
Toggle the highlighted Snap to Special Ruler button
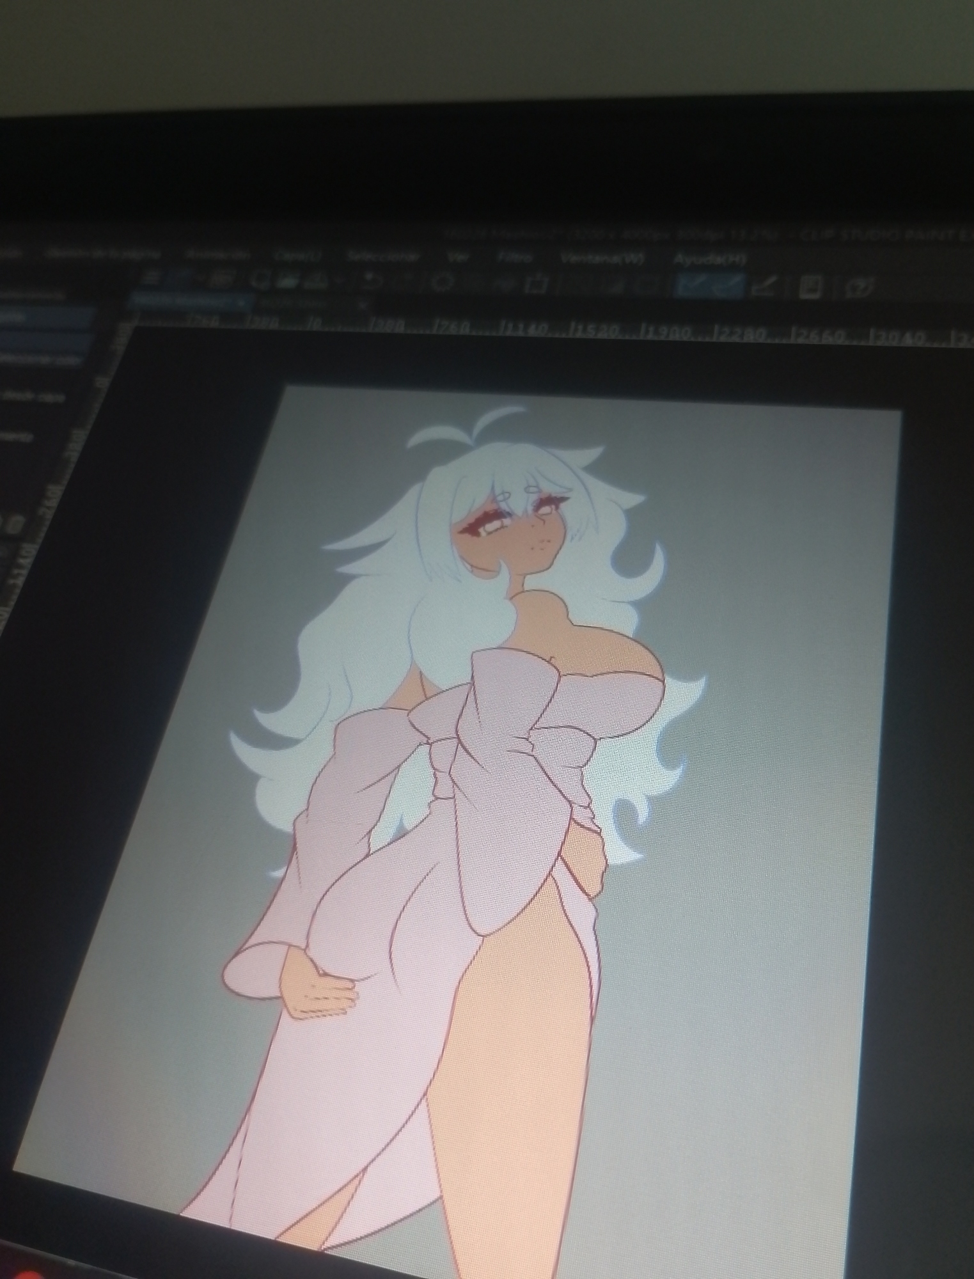tap(728, 285)
